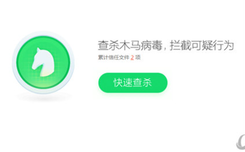Screen dimensions: 245x152
Task: Click the horse's muzzle on the green badge
Action: [34, 67]
